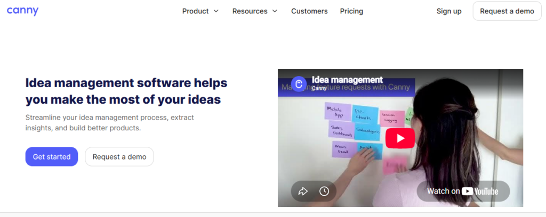The height and width of the screenshot is (217, 546).
Task: Click the Watch later clock icon
Action: coord(324,191)
